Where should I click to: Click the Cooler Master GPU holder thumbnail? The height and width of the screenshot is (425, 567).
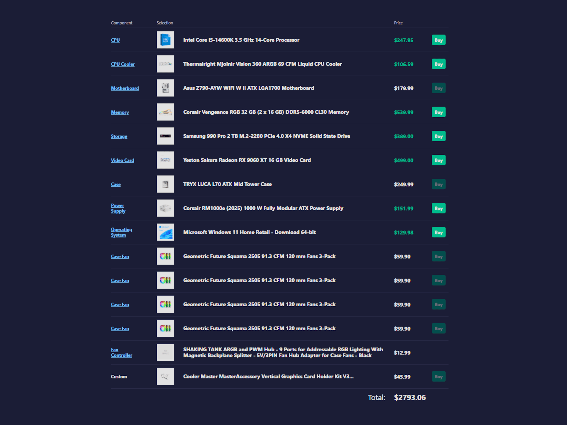click(165, 377)
